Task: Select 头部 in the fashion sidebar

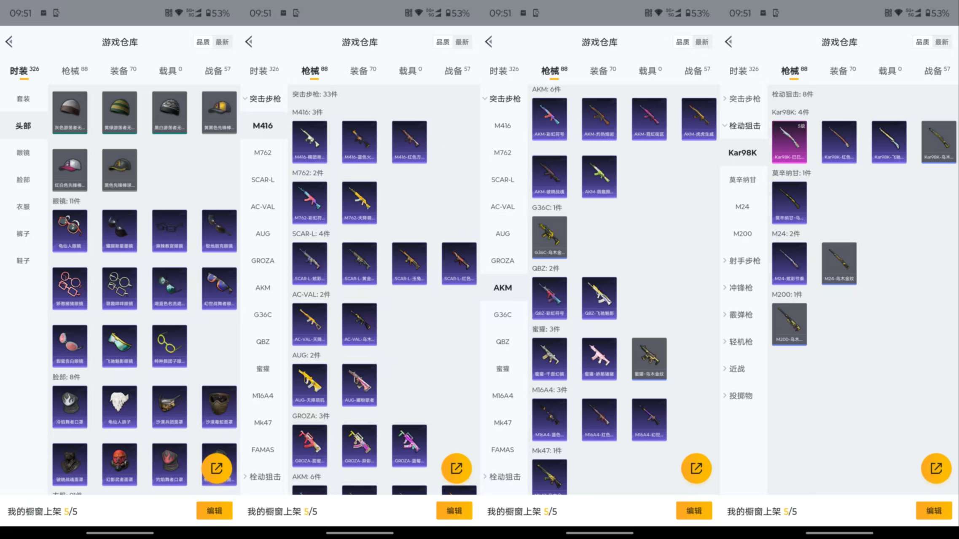Action: (x=23, y=125)
